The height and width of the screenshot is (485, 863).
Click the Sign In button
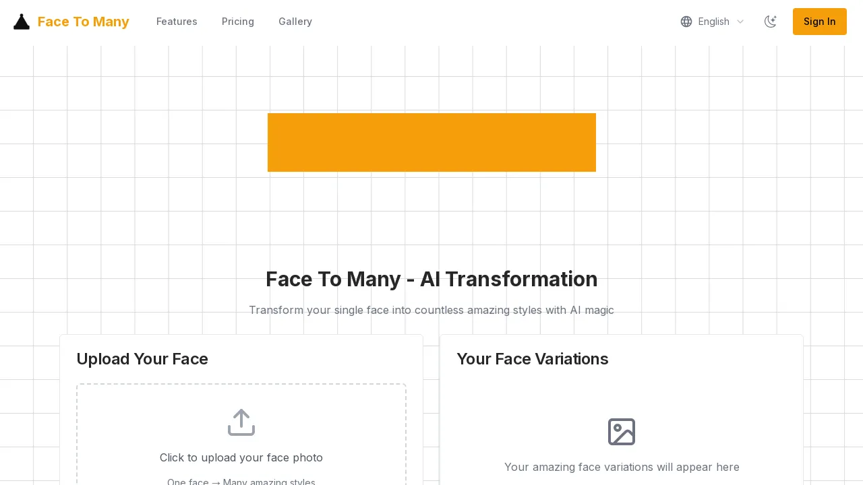pos(819,22)
